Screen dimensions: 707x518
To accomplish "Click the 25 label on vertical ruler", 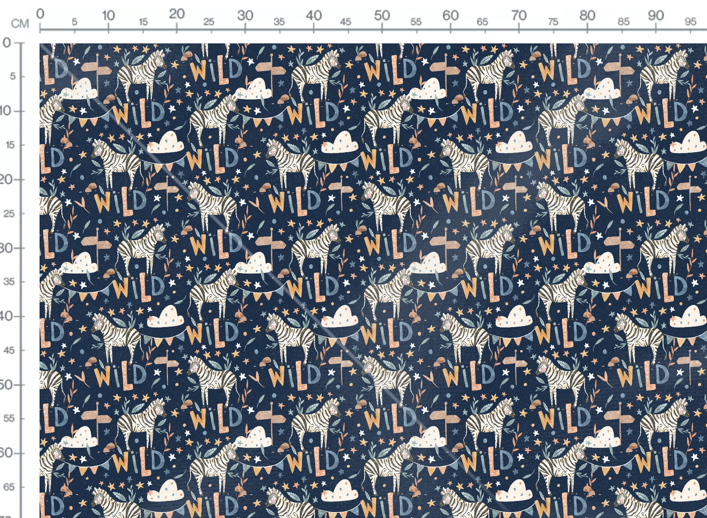I will click(9, 213).
